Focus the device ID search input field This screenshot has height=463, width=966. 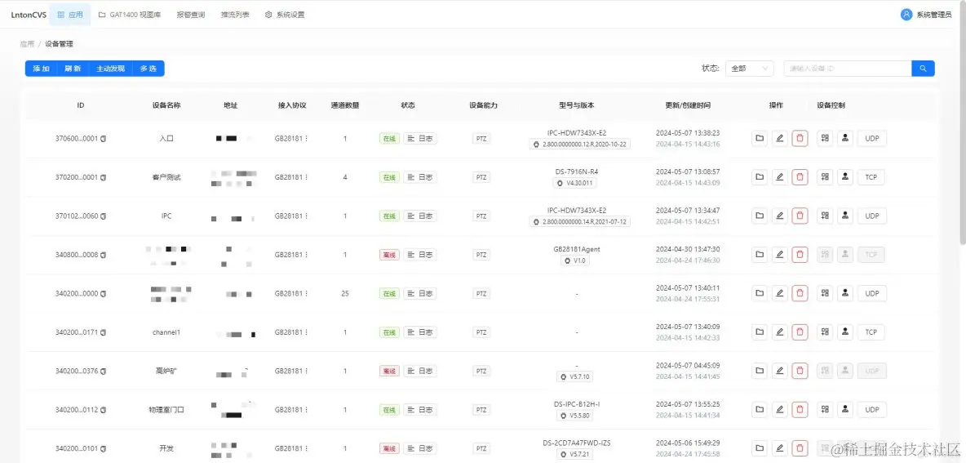click(x=848, y=69)
